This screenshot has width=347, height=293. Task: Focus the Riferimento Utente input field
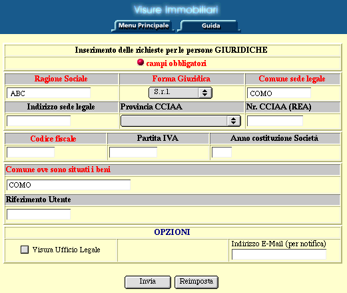click(x=39, y=214)
